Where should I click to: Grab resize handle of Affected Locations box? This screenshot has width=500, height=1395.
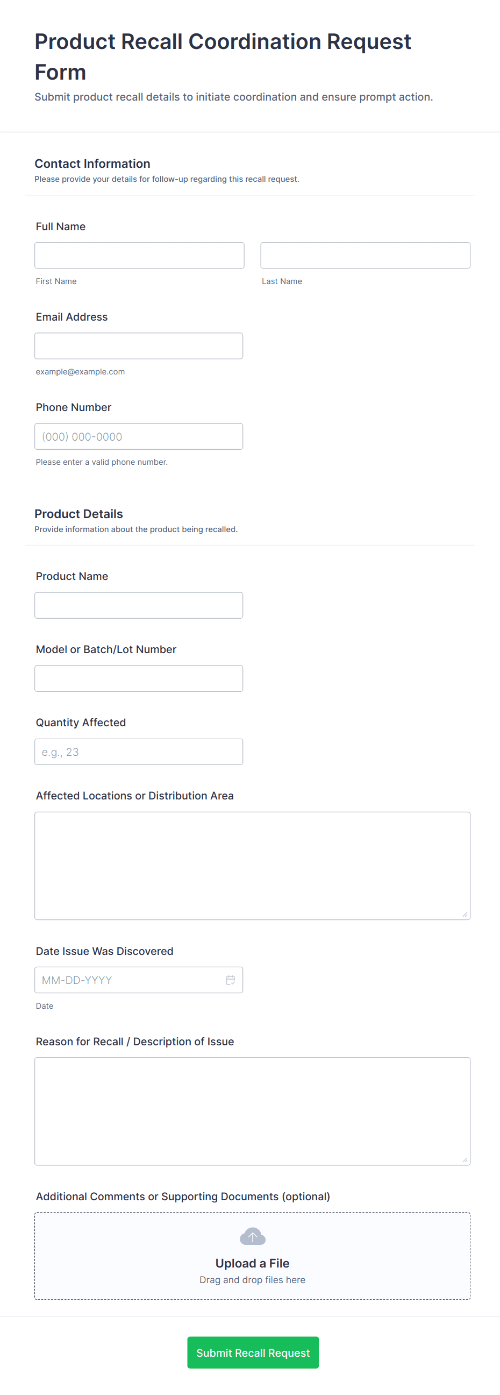click(465, 914)
